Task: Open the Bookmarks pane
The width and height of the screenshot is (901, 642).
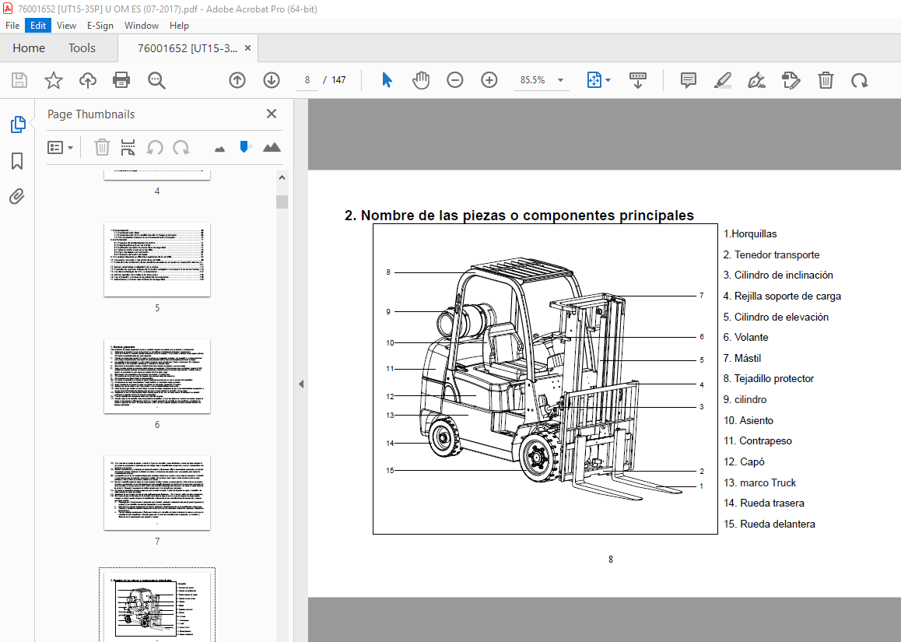Action: [17, 161]
